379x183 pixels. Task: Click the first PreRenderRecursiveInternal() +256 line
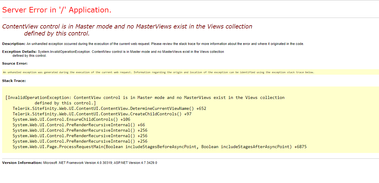pyautogui.click(x=80, y=130)
